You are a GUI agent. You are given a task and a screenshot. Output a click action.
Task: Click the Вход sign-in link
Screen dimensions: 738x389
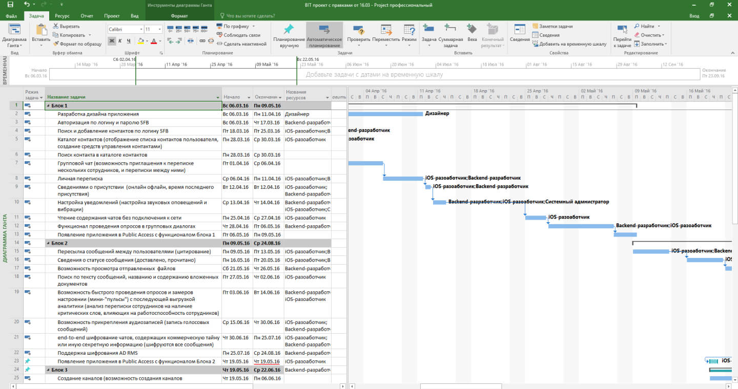coord(694,16)
